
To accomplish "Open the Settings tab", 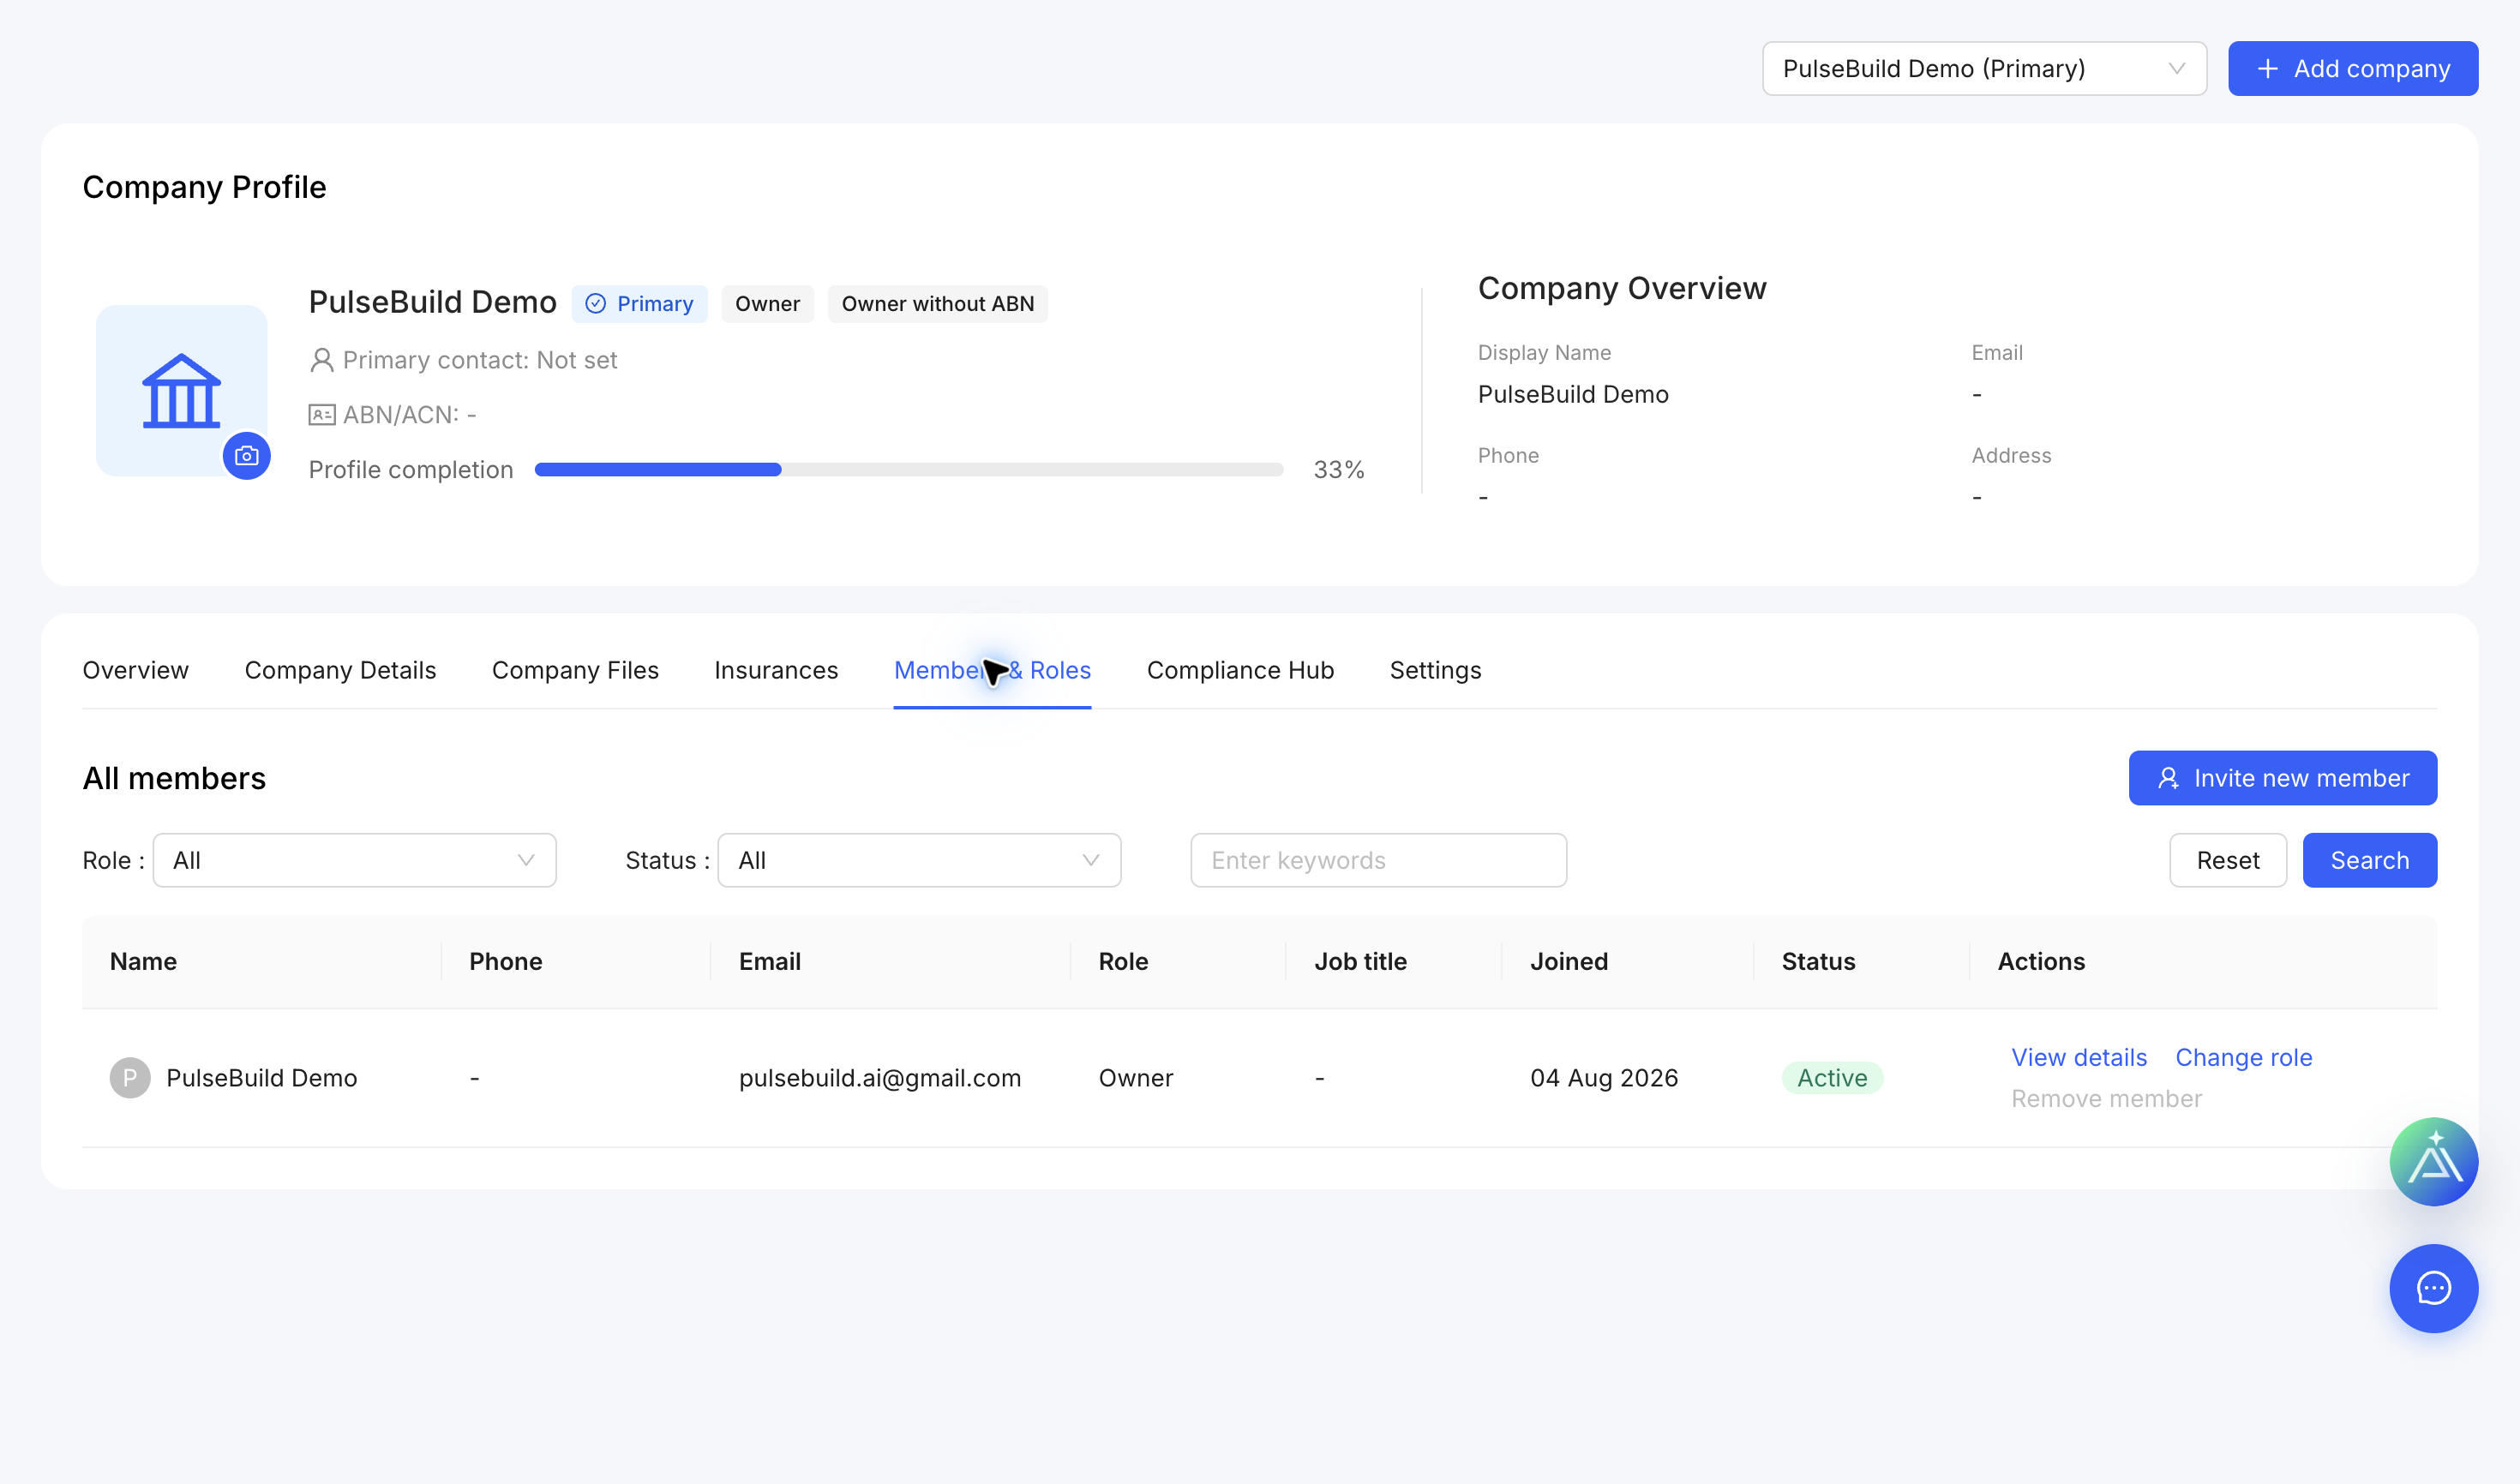I will click(x=1435, y=670).
